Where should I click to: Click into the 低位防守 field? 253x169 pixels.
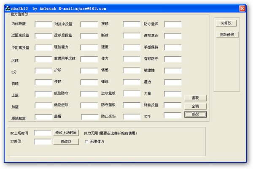[x=89, y=94]
